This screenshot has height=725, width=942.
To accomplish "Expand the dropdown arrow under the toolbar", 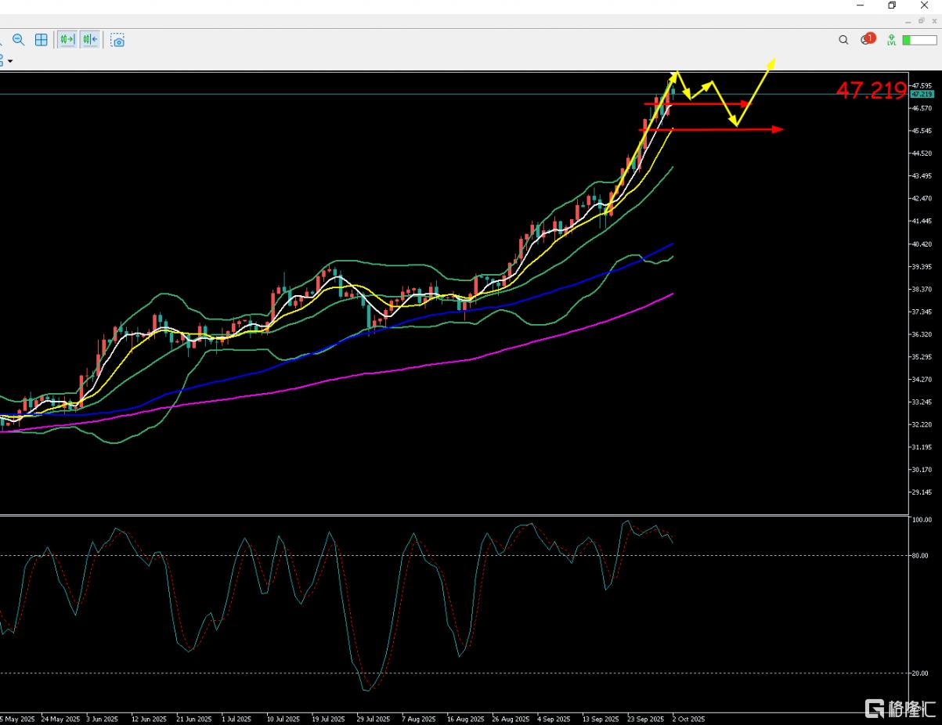I will click(9, 61).
